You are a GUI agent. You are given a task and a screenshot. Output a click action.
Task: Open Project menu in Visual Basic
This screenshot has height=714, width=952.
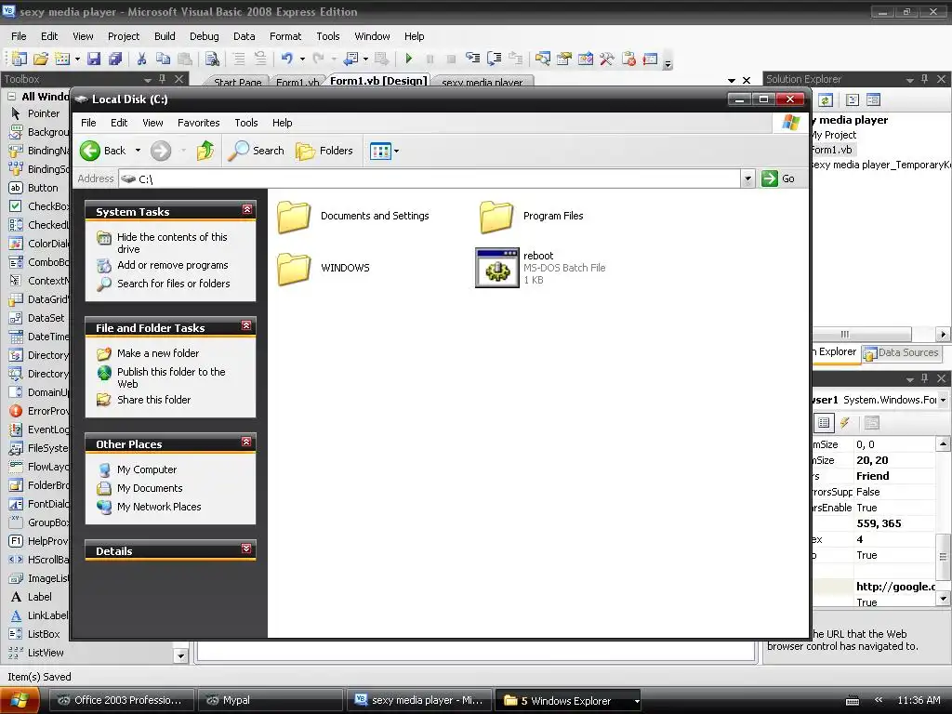click(x=124, y=36)
